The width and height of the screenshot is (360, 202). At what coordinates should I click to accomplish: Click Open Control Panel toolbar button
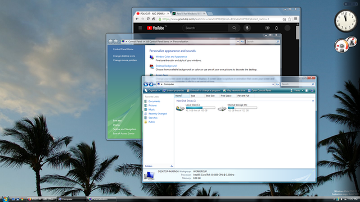click(259, 90)
